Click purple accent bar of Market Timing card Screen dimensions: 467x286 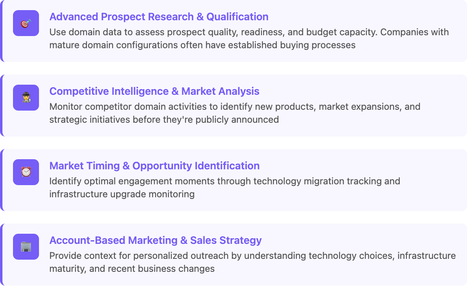(x=2, y=180)
